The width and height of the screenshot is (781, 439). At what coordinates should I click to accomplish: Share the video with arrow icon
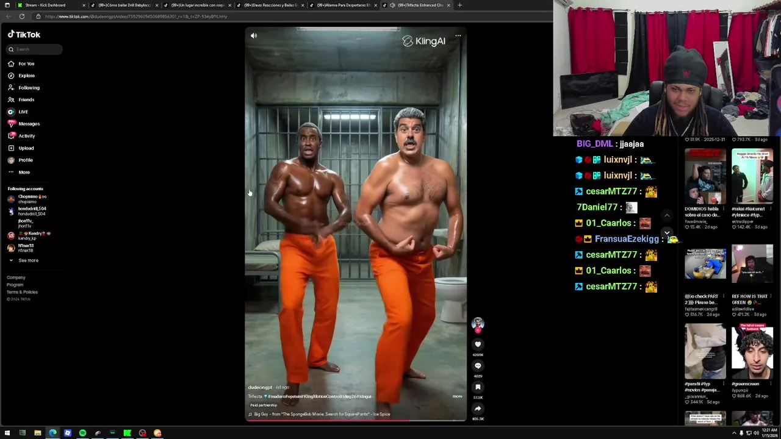pos(478,409)
